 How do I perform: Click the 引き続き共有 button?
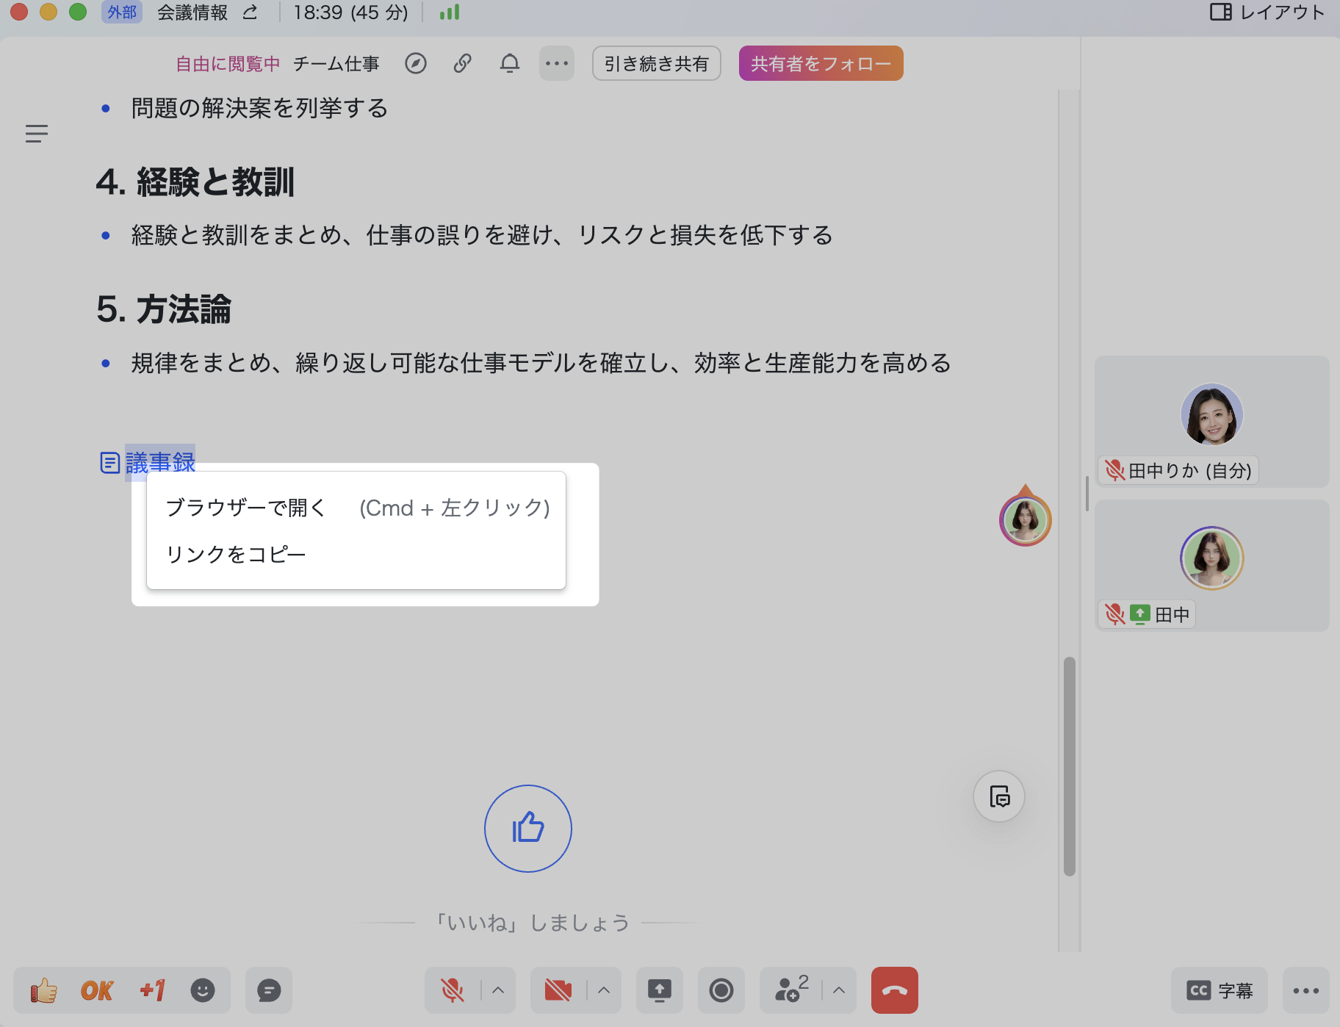[656, 64]
